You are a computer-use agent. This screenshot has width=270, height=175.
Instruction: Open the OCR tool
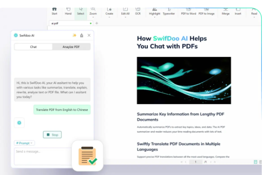coord(138,11)
